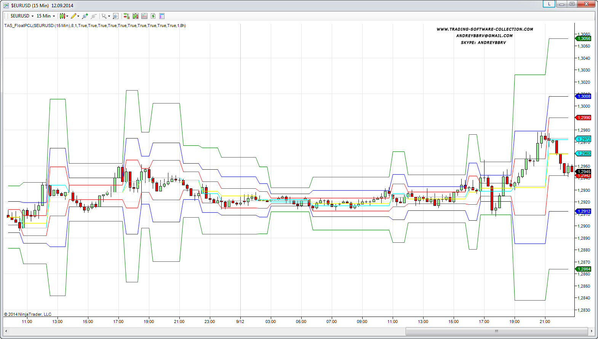The height and width of the screenshot is (339, 598).
Task: Click the TAS_FloatPCL indicator label
Action: (95, 25)
